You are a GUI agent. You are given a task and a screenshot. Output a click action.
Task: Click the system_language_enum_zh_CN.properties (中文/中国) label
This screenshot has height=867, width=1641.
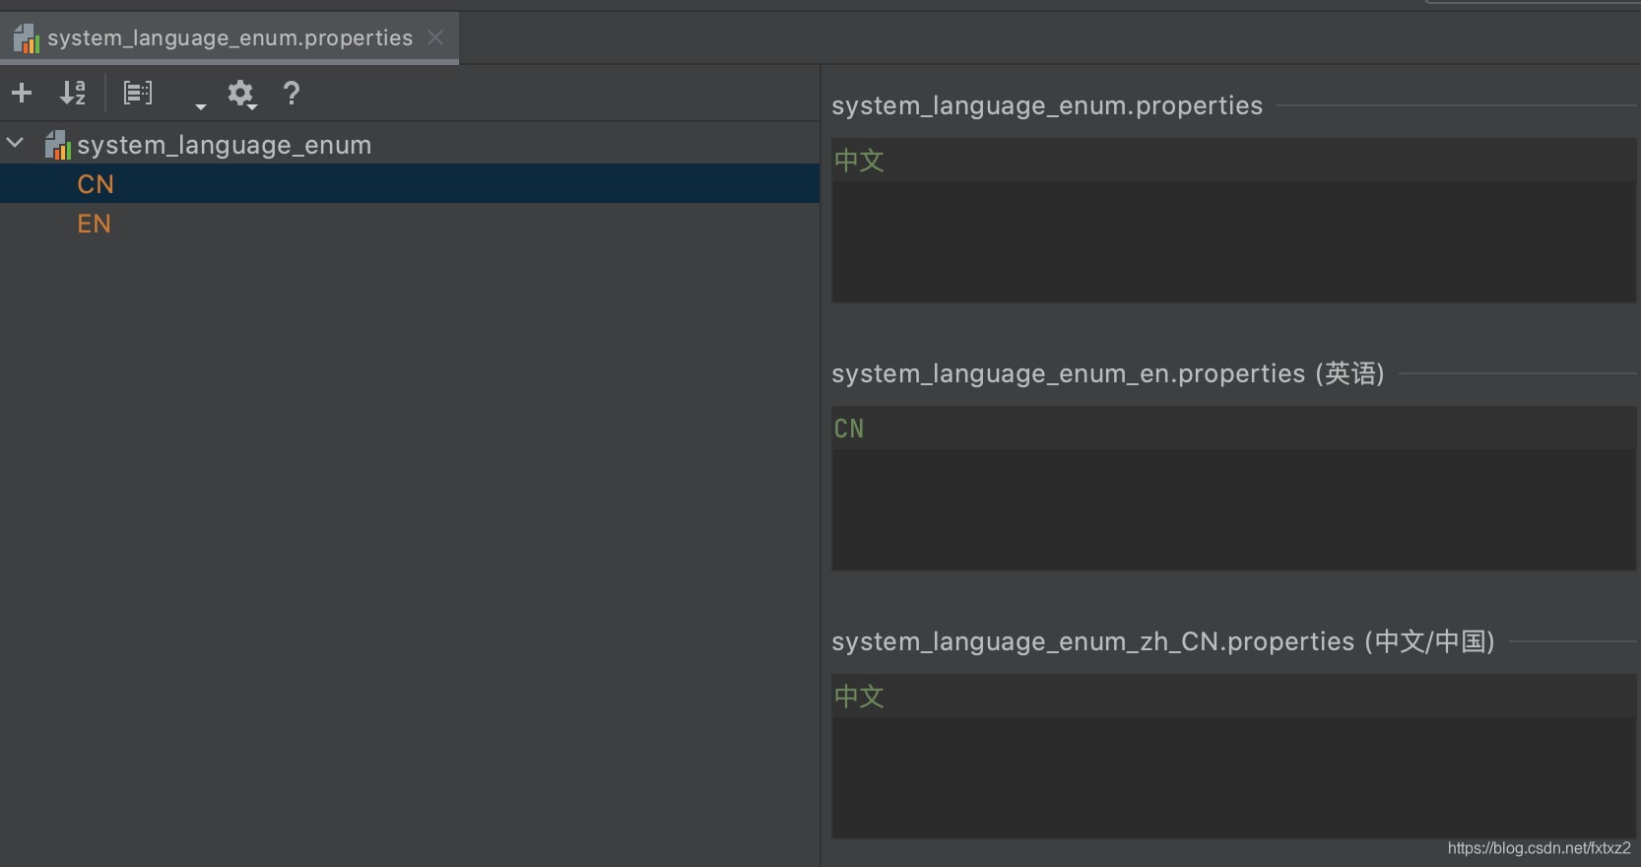(x=1163, y=641)
